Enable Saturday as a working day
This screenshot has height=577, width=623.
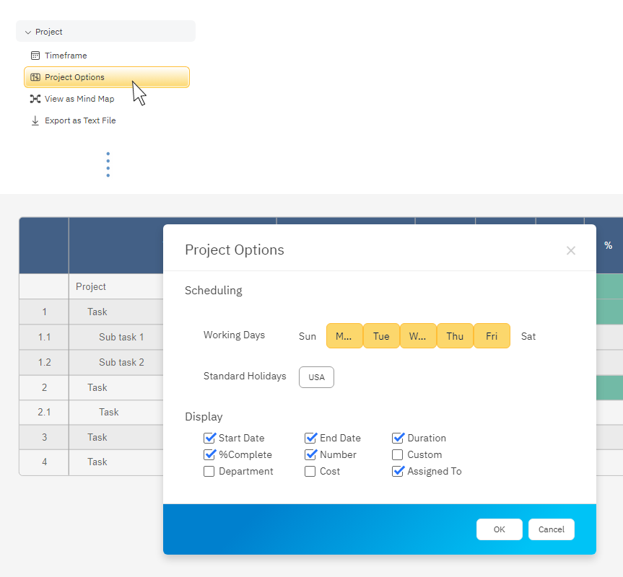528,335
